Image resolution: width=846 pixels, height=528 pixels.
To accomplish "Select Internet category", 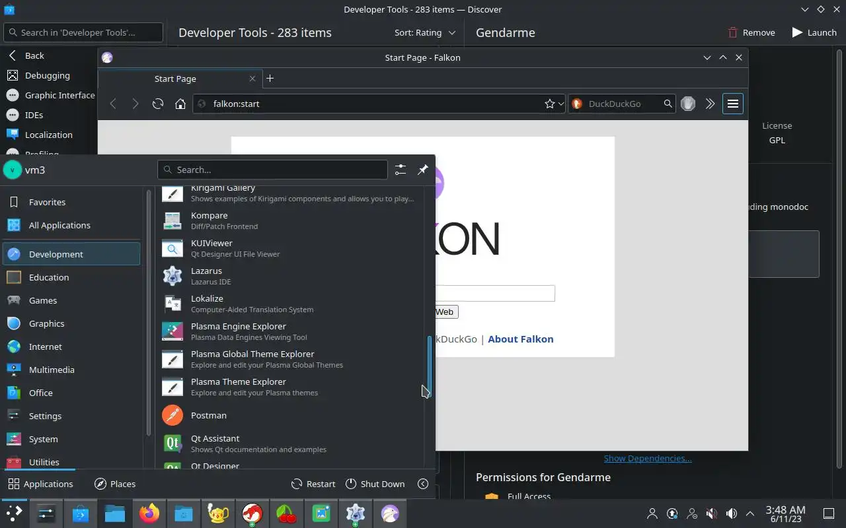I will click(x=71, y=346).
